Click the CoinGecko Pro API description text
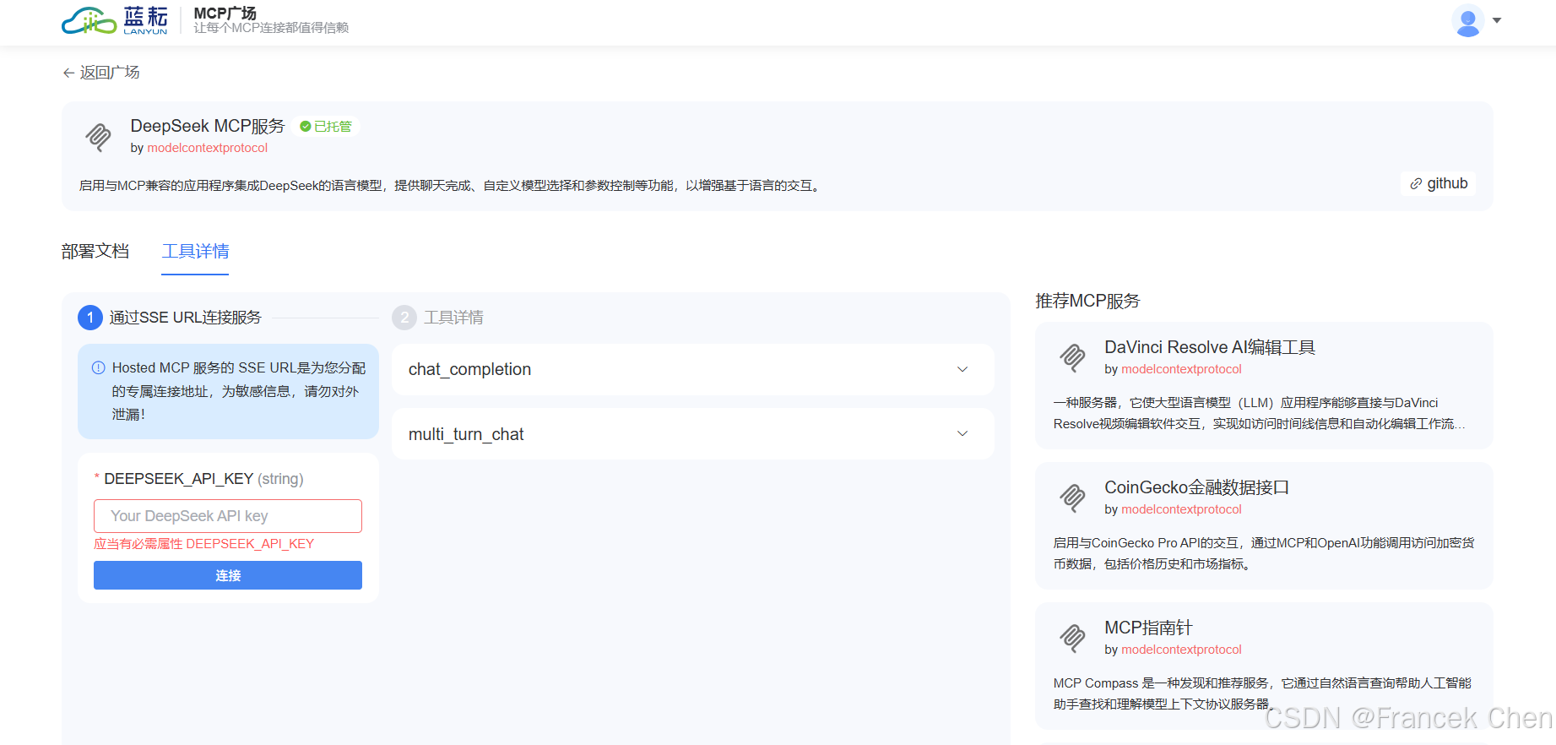The height and width of the screenshot is (745, 1556). click(x=1264, y=553)
